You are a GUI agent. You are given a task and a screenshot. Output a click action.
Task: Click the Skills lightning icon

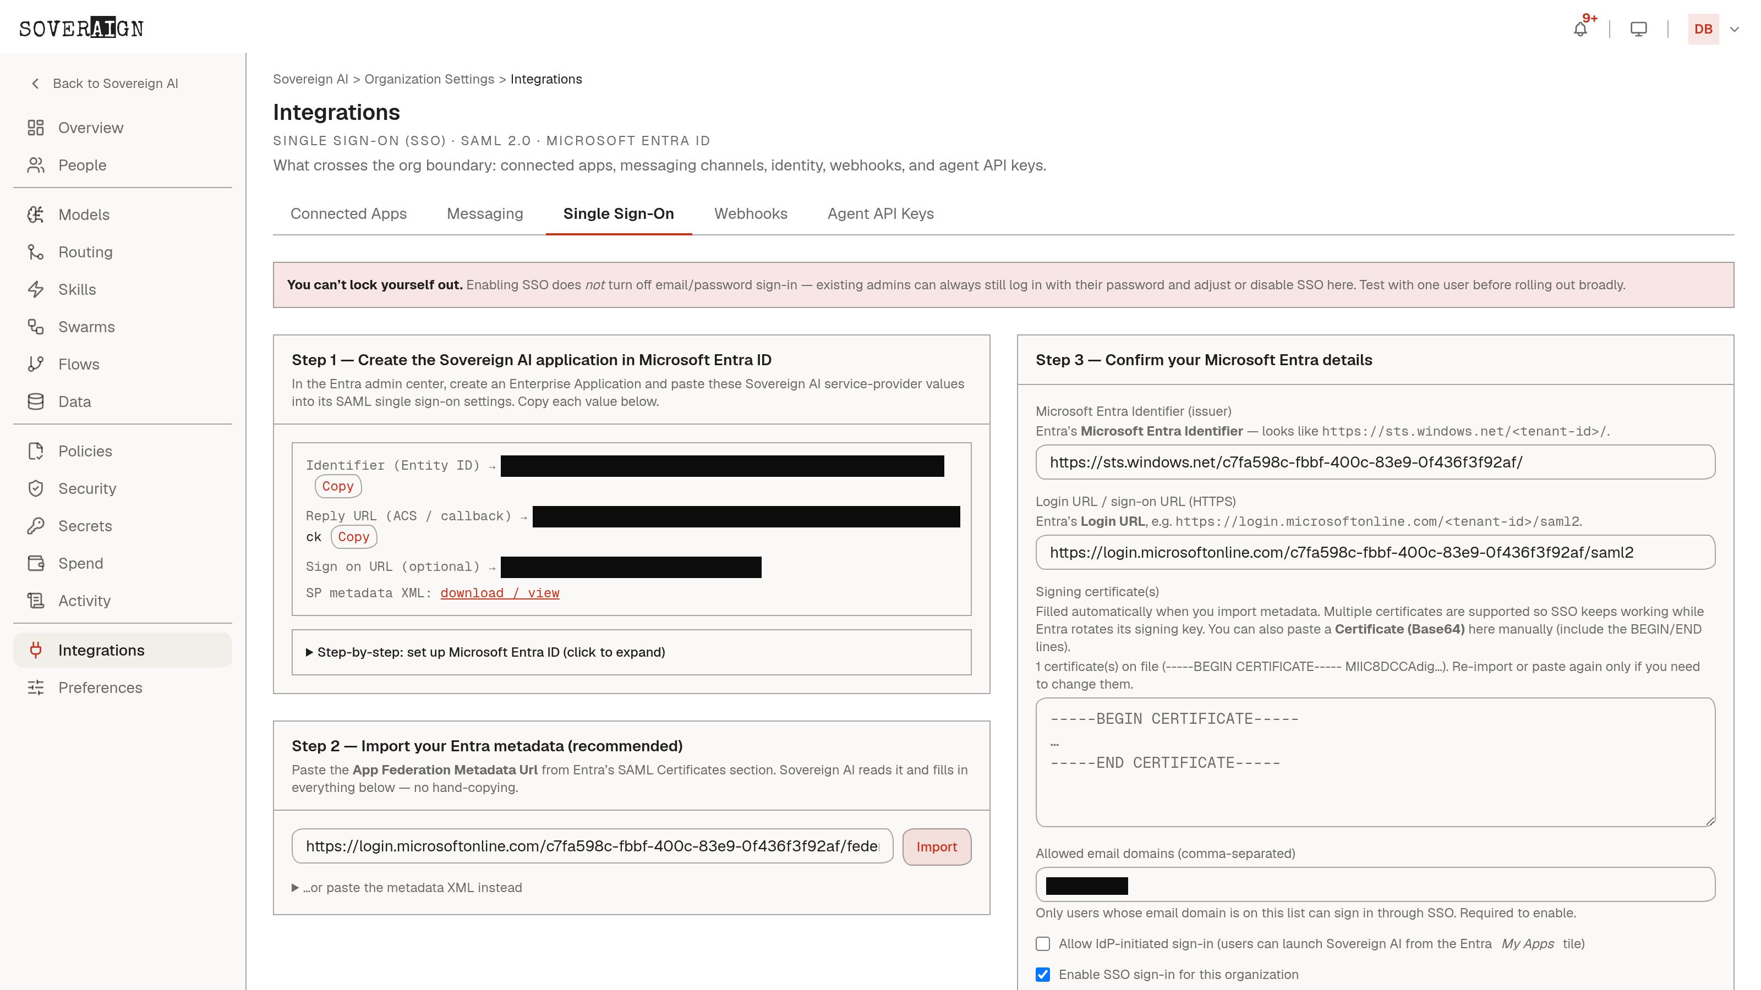point(36,290)
